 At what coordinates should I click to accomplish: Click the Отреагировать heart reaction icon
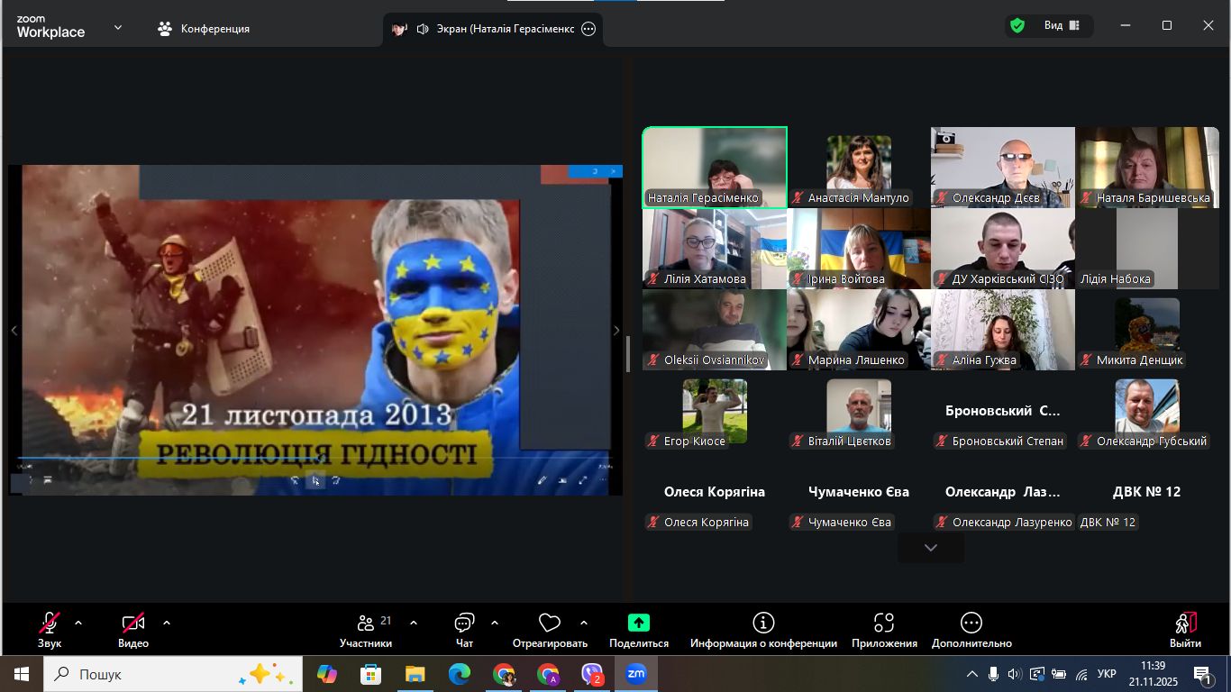tap(550, 623)
